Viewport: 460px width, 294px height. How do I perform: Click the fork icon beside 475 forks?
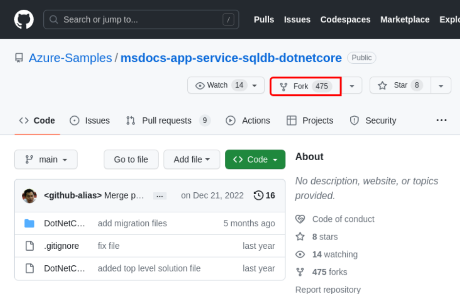click(x=300, y=272)
